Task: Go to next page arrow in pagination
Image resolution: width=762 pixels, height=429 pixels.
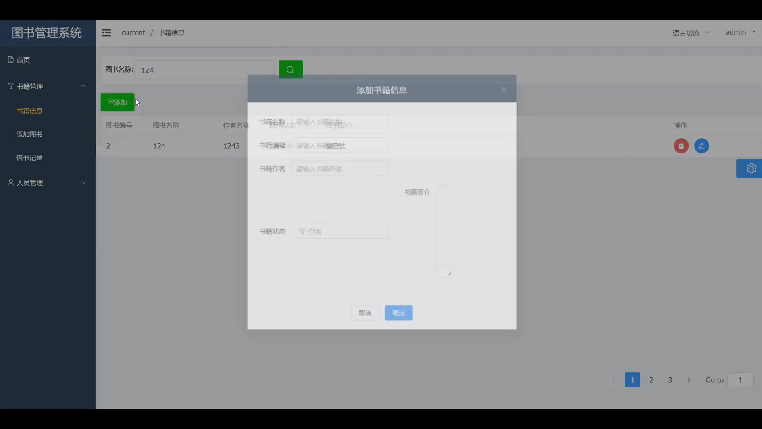Action: tap(689, 380)
